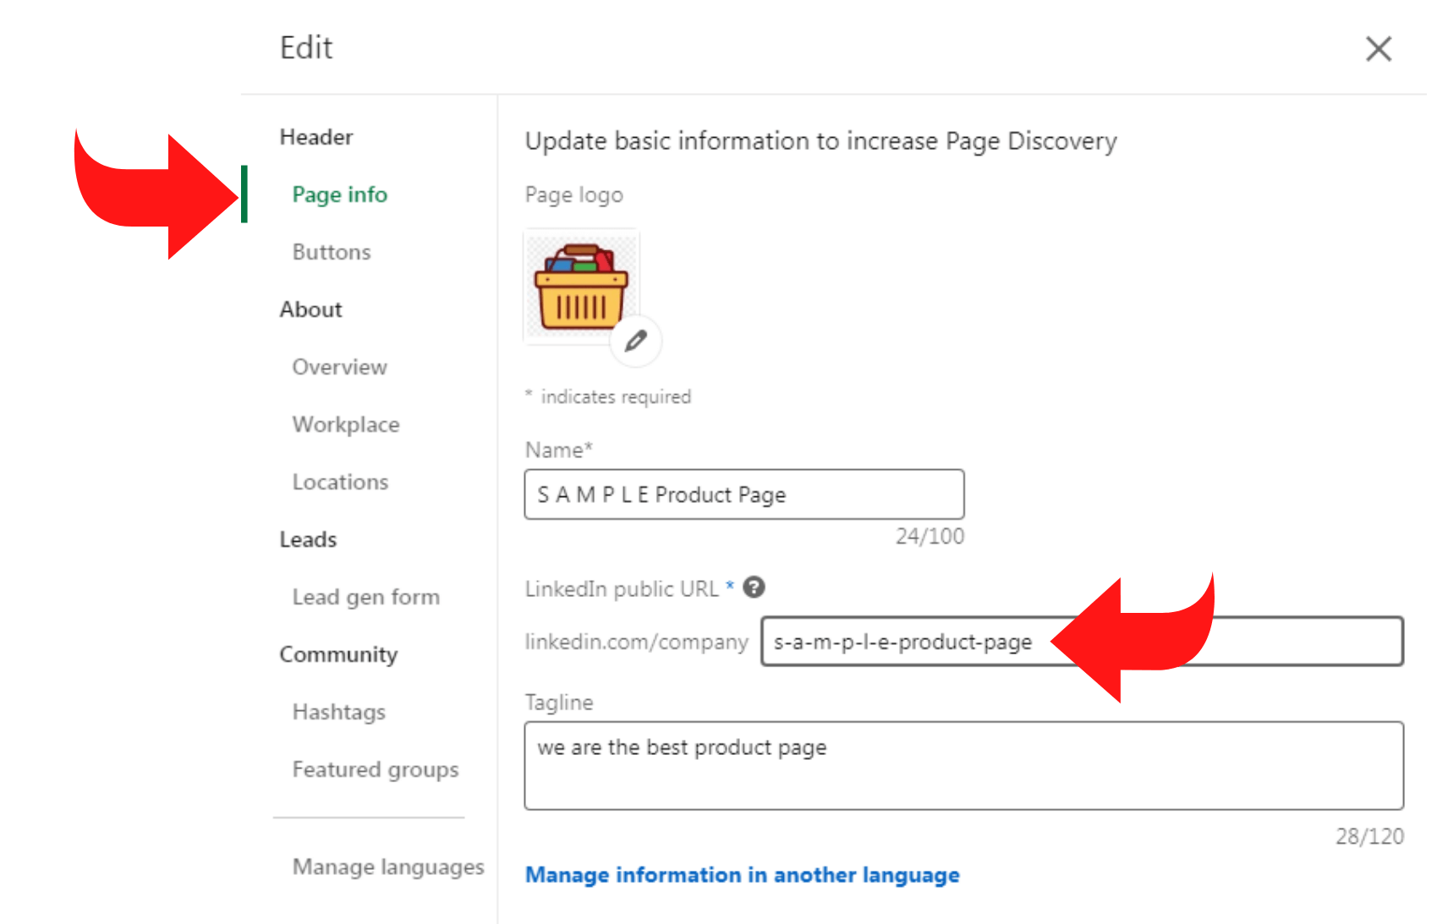This screenshot has height=924, width=1437.
Task: Open the Workplace settings
Action: (x=345, y=424)
